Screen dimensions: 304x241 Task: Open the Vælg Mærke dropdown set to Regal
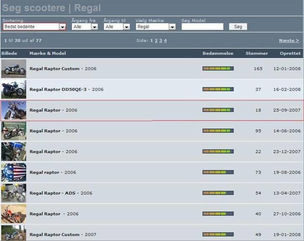coord(156,27)
